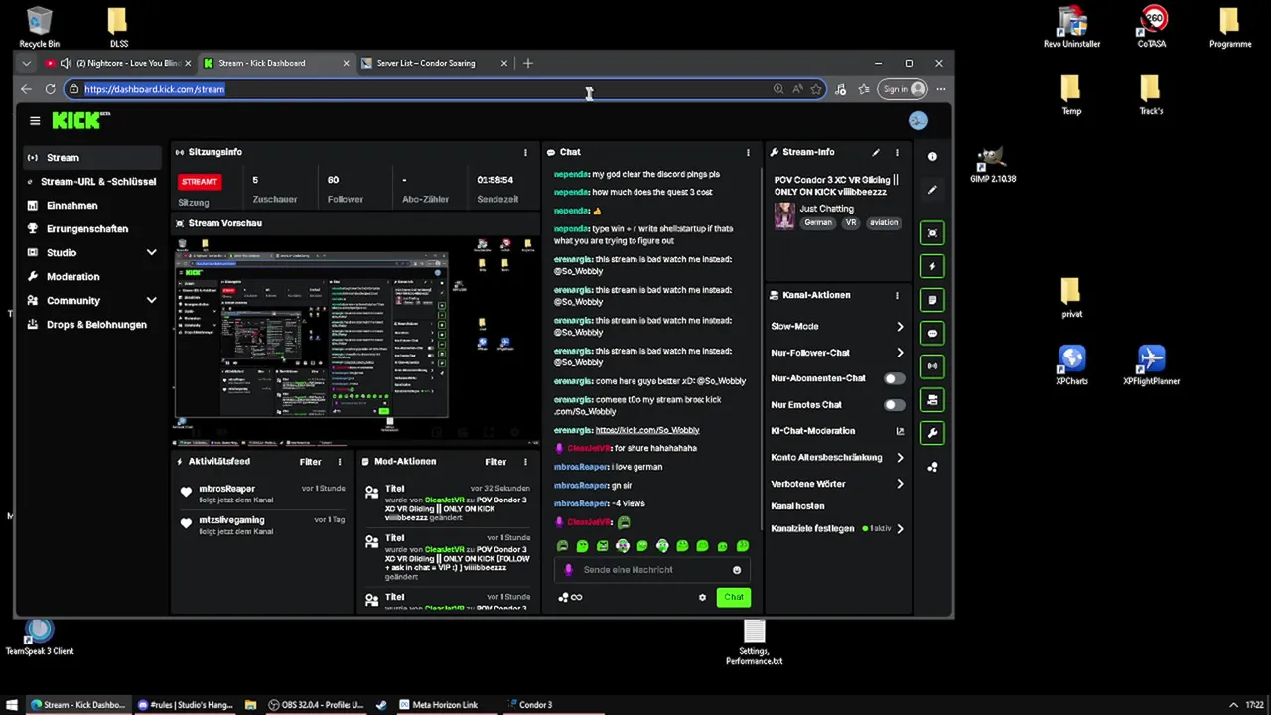Expand Nur-Follower-Chat settings

pos(900,353)
